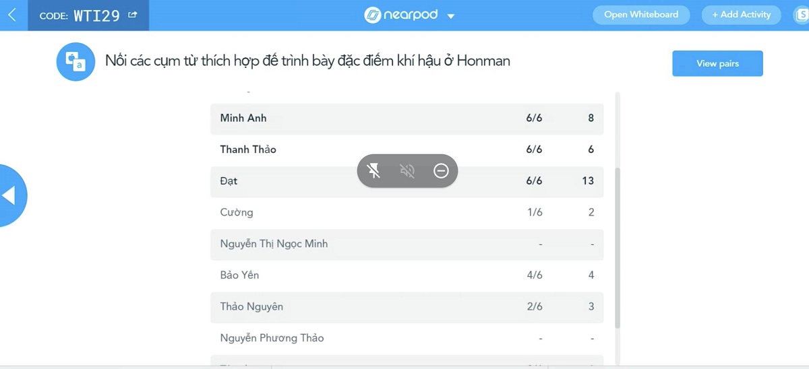Open the Nearpod logo dropdown arrow

(x=451, y=16)
